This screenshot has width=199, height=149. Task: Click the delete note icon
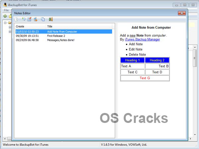(36, 19)
